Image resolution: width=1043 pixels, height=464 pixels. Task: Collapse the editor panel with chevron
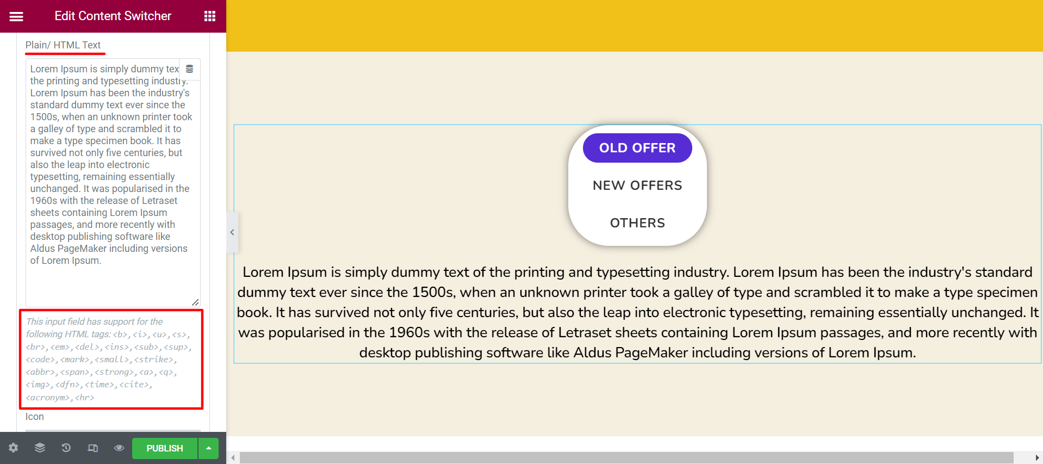pos(232,232)
